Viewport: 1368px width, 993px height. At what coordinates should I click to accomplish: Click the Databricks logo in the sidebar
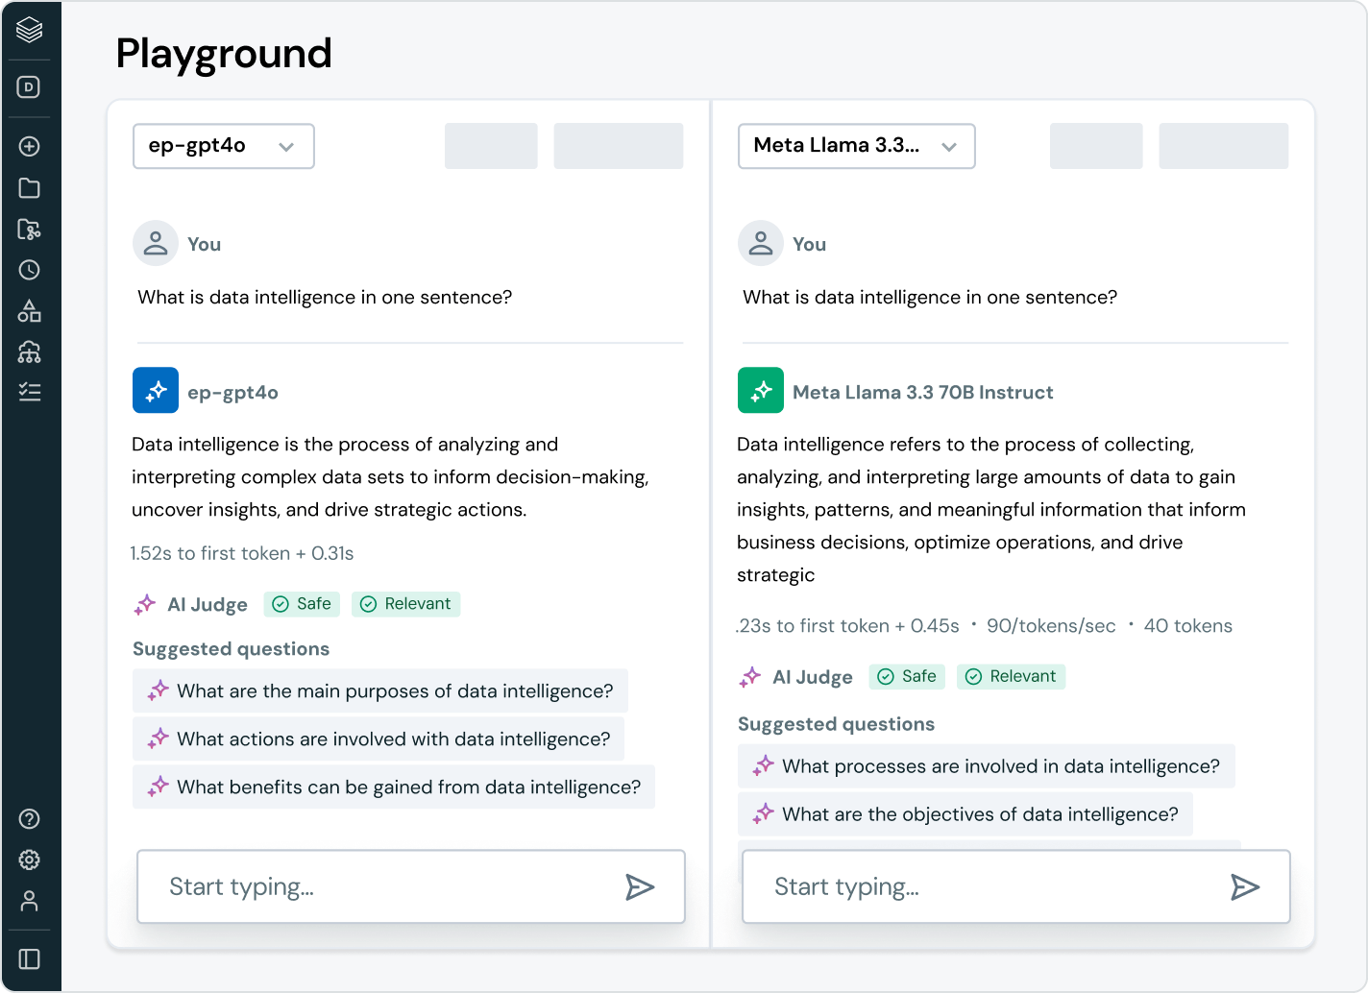(x=30, y=31)
